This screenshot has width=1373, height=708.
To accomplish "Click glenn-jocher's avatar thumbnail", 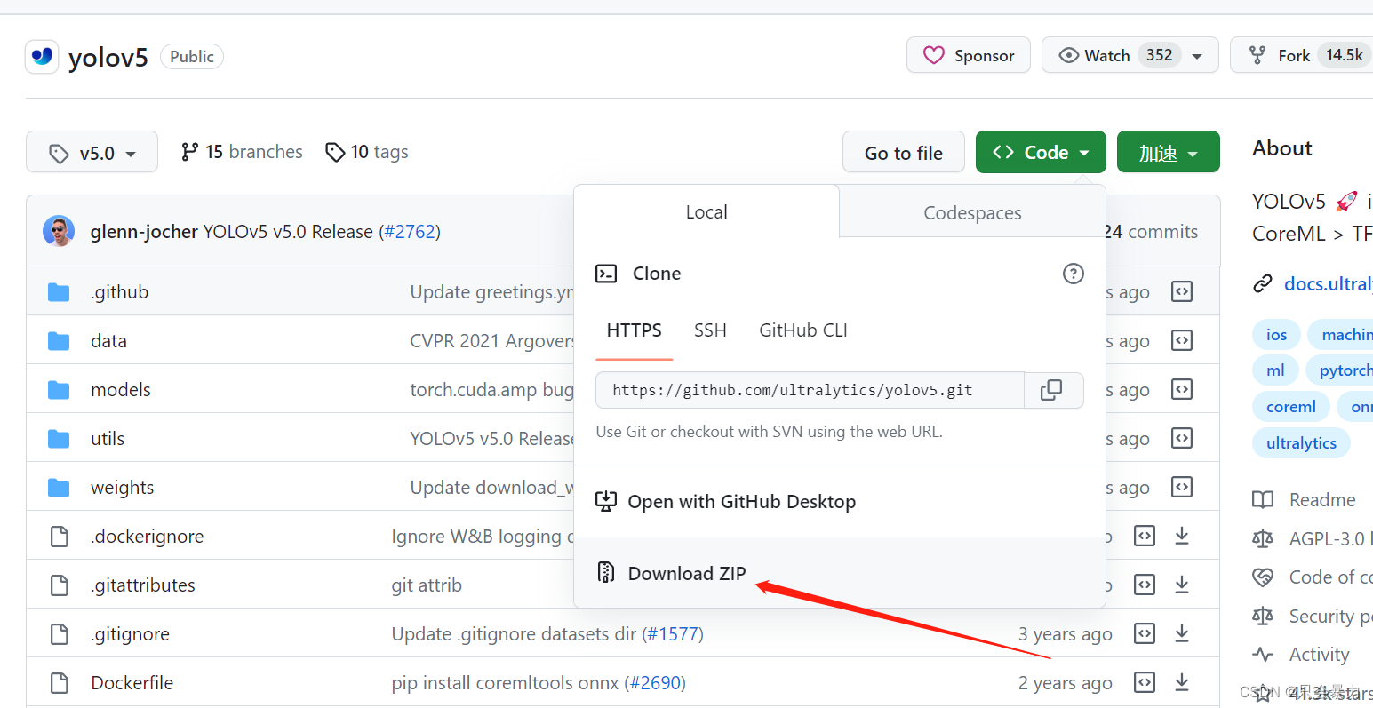I will (59, 231).
